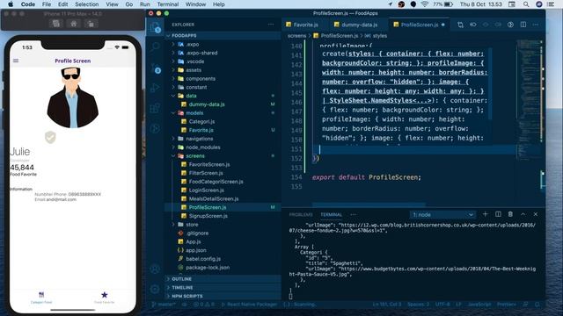The width and height of the screenshot is (563, 316).
Task: Open the Explorer view in activity bar
Action: (155, 27)
